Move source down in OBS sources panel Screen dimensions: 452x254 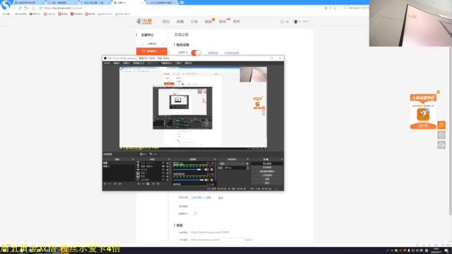click(158, 184)
